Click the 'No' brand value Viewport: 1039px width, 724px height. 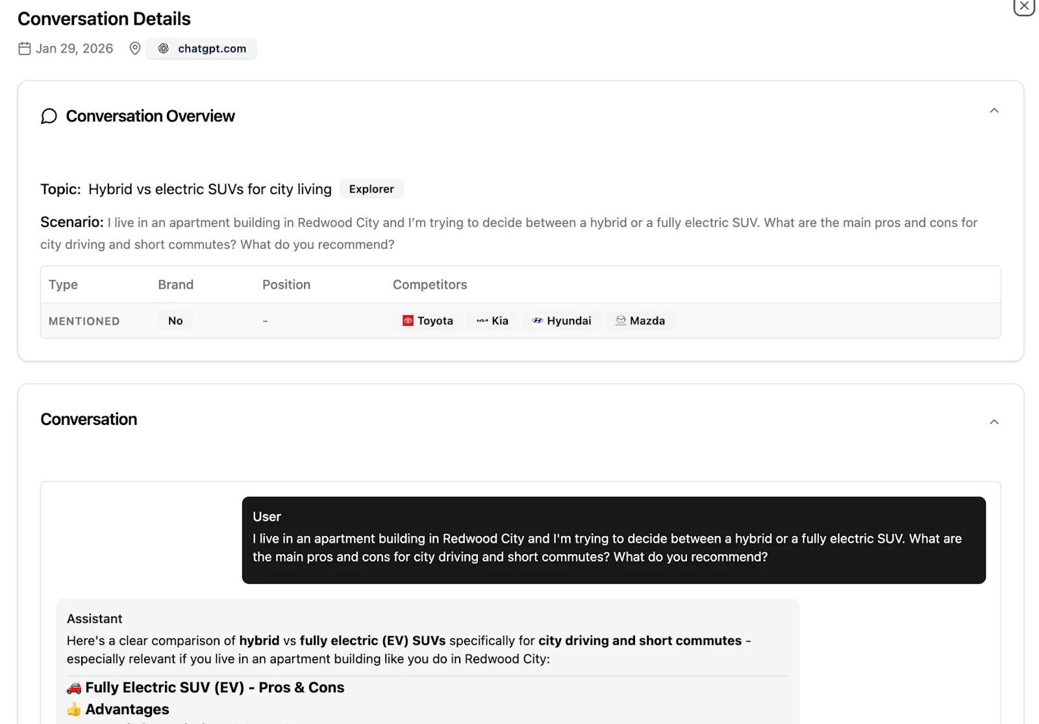pyautogui.click(x=175, y=320)
